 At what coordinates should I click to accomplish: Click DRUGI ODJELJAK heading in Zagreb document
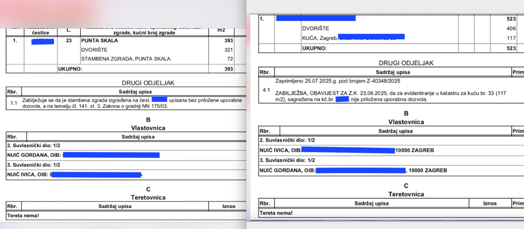pyautogui.click(x=406, y=63)
